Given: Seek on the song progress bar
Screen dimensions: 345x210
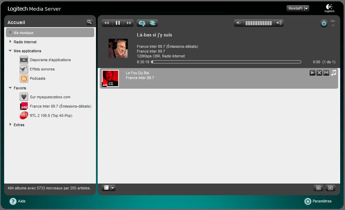Looking at the screenshot, I should (226, 62).
